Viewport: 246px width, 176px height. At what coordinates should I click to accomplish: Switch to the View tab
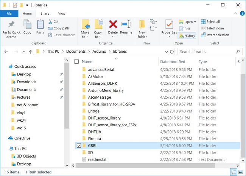62,14
